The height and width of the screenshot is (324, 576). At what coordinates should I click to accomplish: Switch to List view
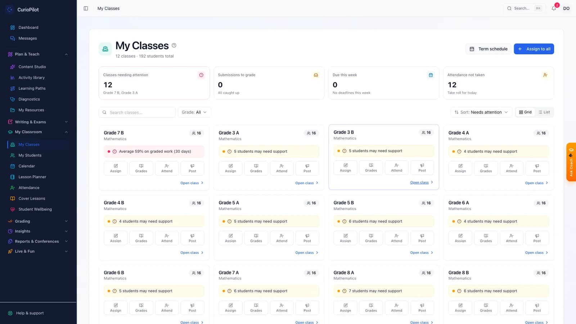(544, 112)
